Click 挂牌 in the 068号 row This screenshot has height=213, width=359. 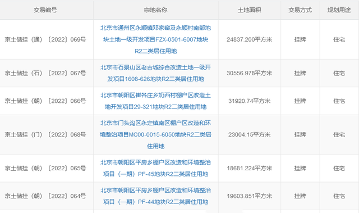click(x=300, y=134)
